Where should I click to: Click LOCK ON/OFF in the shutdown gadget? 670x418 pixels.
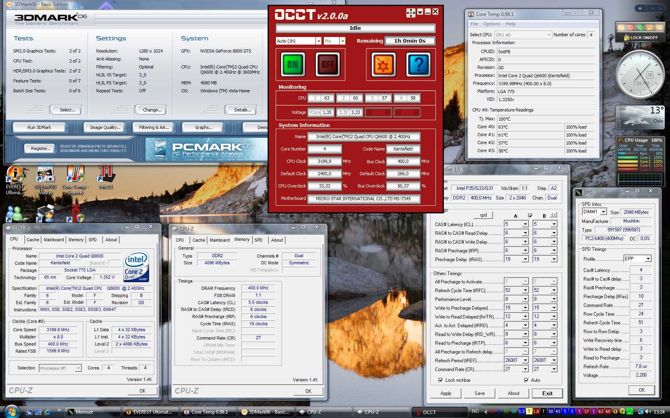640,37
